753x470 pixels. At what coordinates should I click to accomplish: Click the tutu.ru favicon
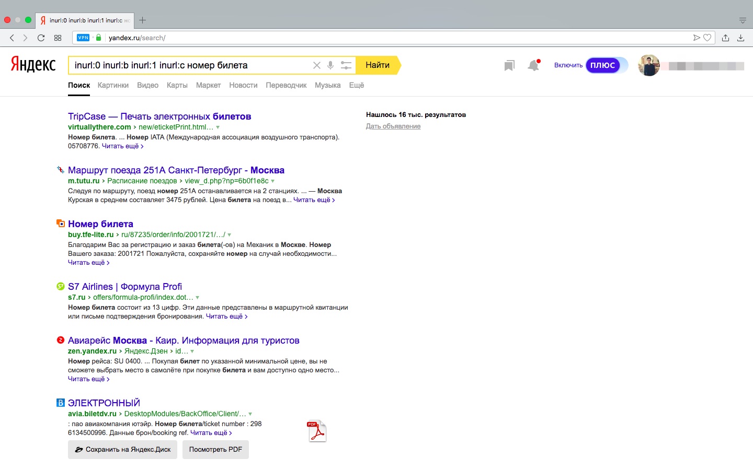point(60,170)
